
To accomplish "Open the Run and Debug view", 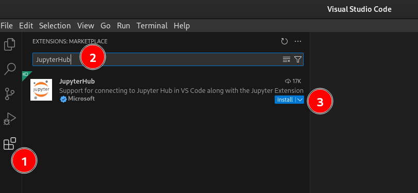I will 10,119.
